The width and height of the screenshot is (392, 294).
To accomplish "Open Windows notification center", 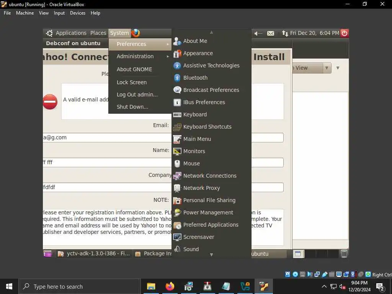I will [380, 287].
